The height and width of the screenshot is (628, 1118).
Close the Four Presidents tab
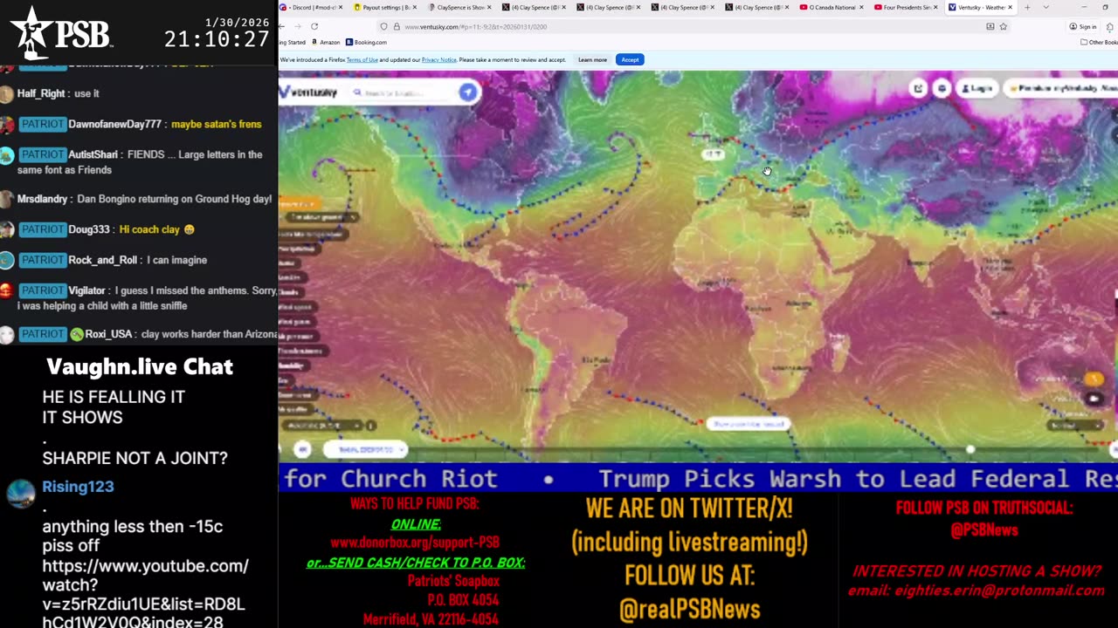pos(935,7)
